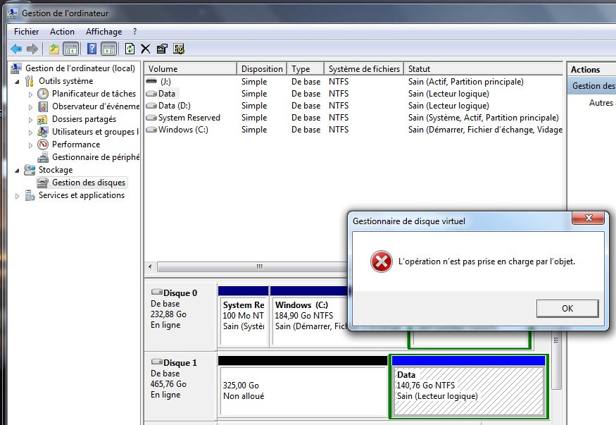Expand the Dossiers partagés node

click(x=31, y=120)
